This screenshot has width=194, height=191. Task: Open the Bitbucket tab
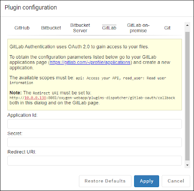(x=51, y=28)
